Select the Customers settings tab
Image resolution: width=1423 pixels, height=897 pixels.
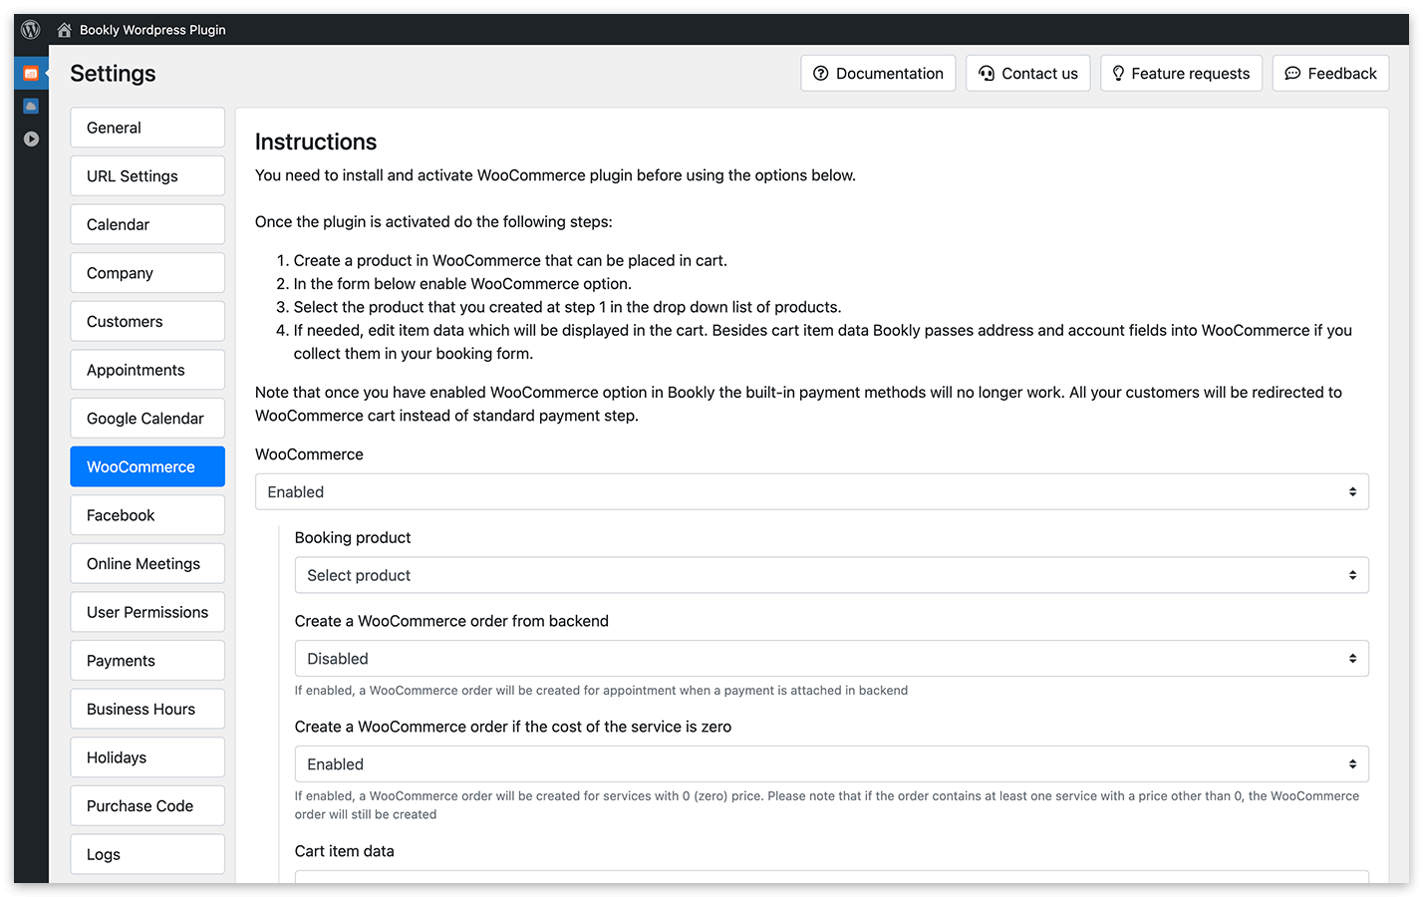[x=147, y=321]
